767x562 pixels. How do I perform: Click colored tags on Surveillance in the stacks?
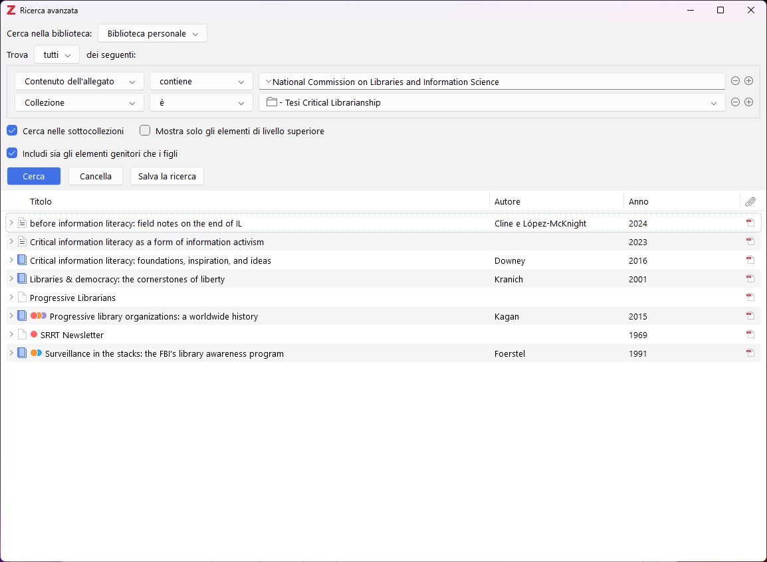coord(36,353)
